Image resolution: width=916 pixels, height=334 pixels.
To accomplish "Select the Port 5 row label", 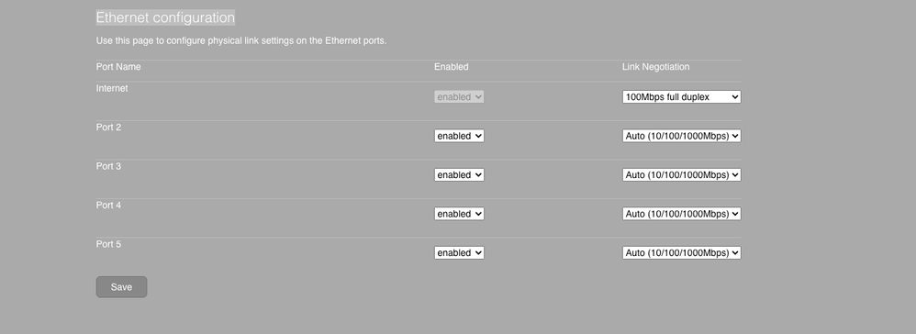I will click(x=108, y=244).
